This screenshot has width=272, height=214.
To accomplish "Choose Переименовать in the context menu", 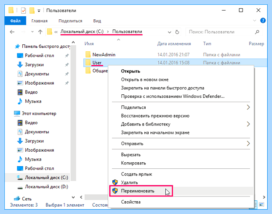I will [138, 191].
